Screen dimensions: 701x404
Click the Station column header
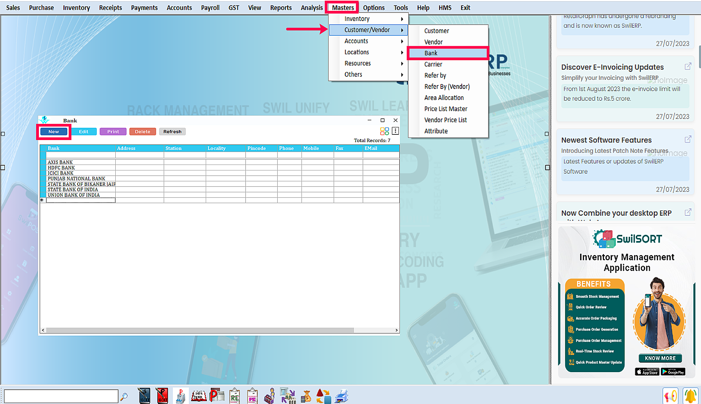pos(185,148)
